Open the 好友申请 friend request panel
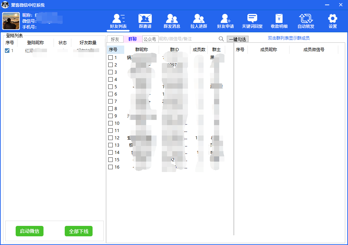Viewport: 348px width, 245px height. 225,21
